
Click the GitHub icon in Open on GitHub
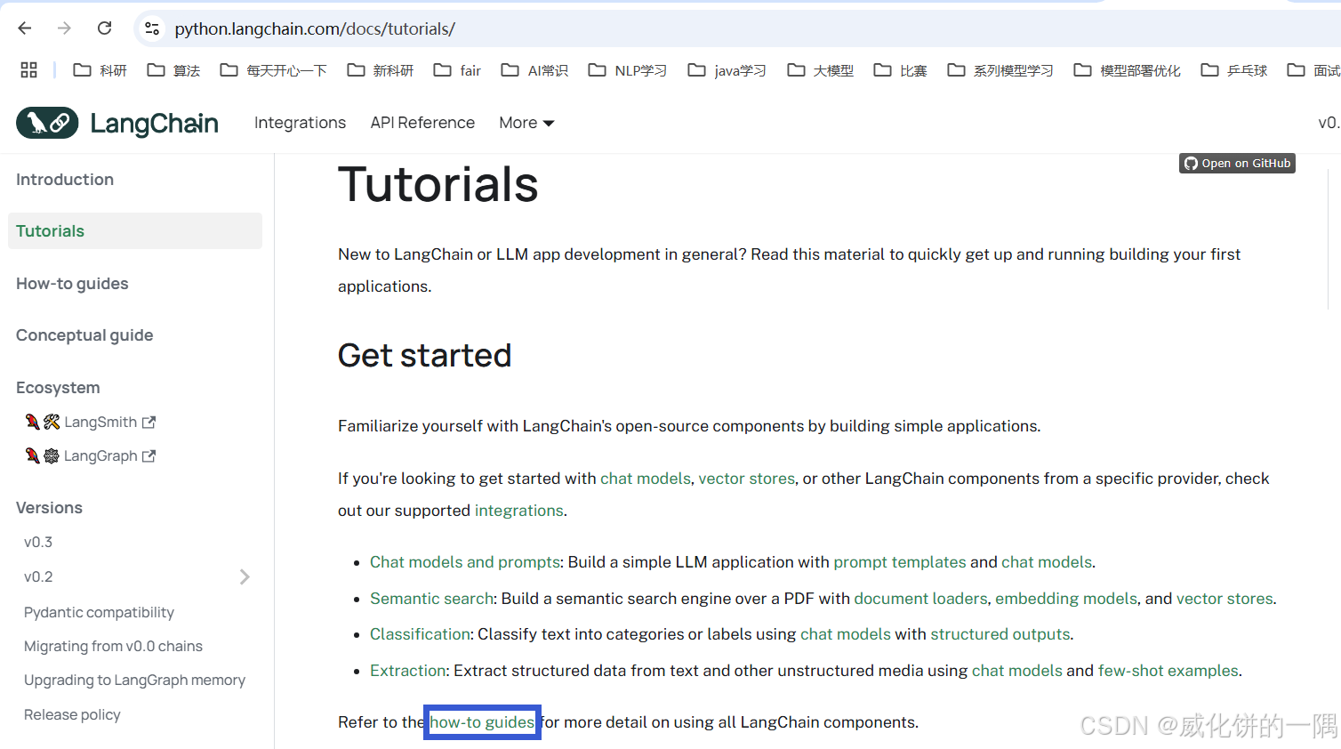coord(1191,164)
